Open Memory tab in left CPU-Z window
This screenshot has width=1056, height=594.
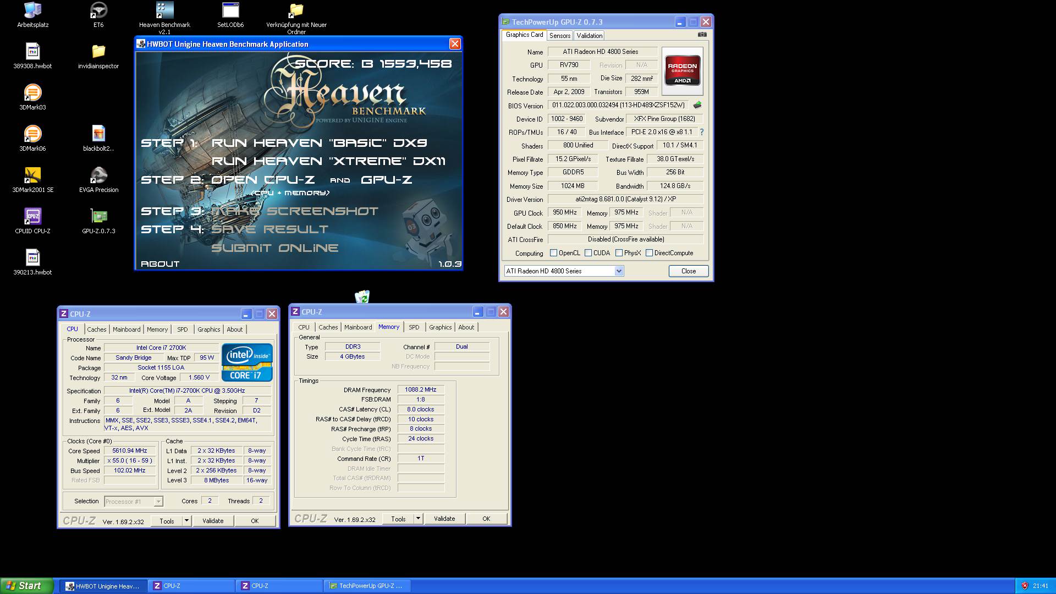point(157,329)
